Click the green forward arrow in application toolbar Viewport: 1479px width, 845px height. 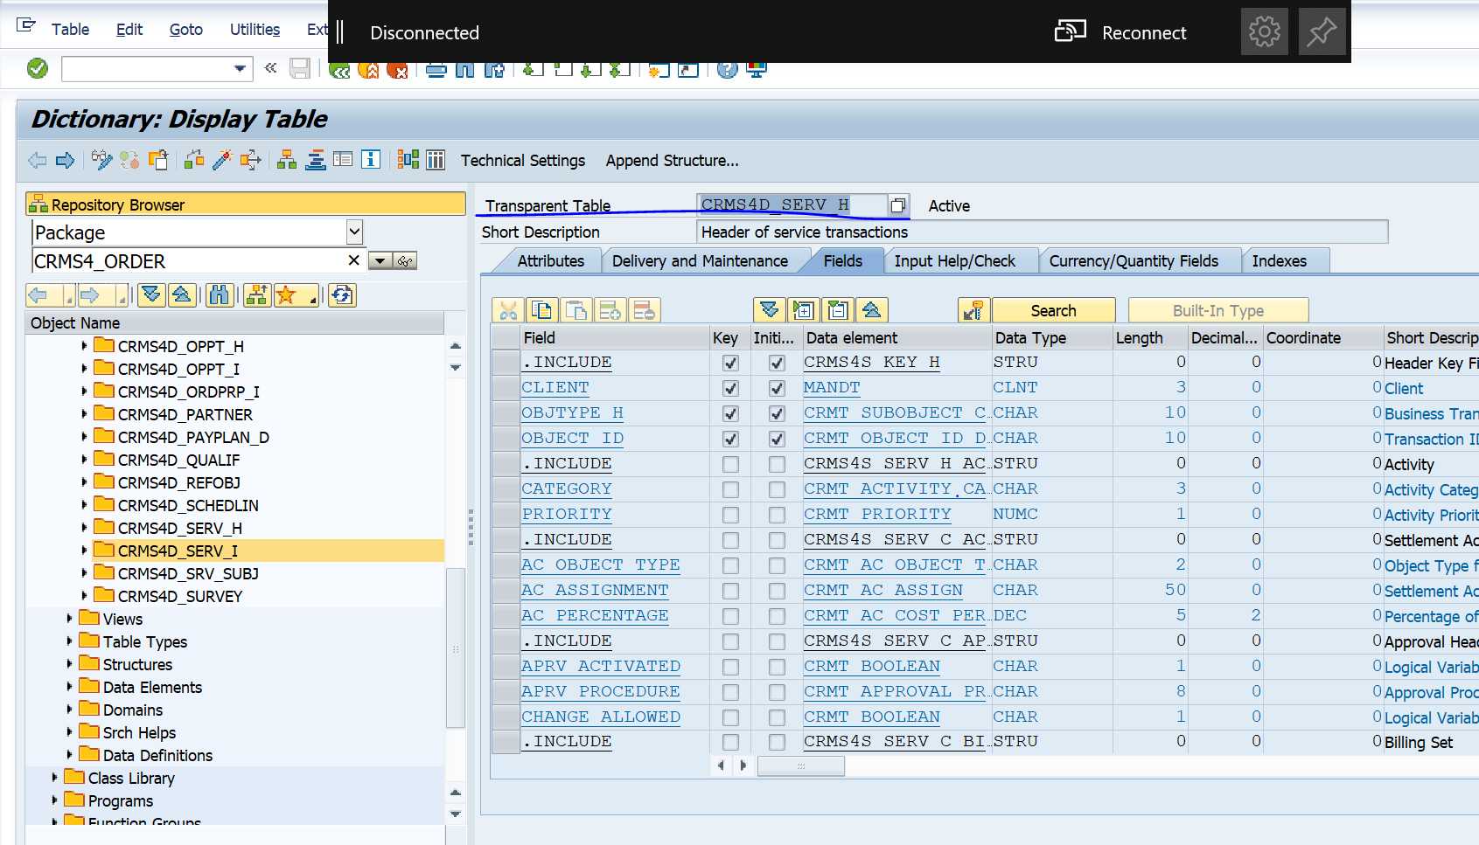[65, 160]
